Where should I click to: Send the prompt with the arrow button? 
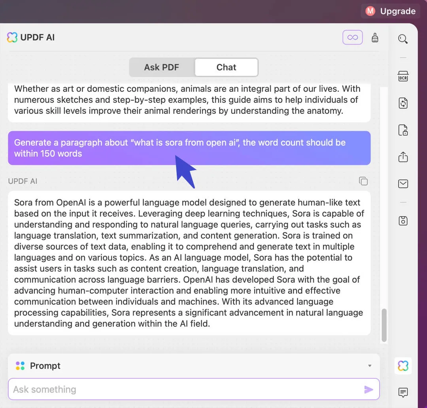(x=368, y=389)
